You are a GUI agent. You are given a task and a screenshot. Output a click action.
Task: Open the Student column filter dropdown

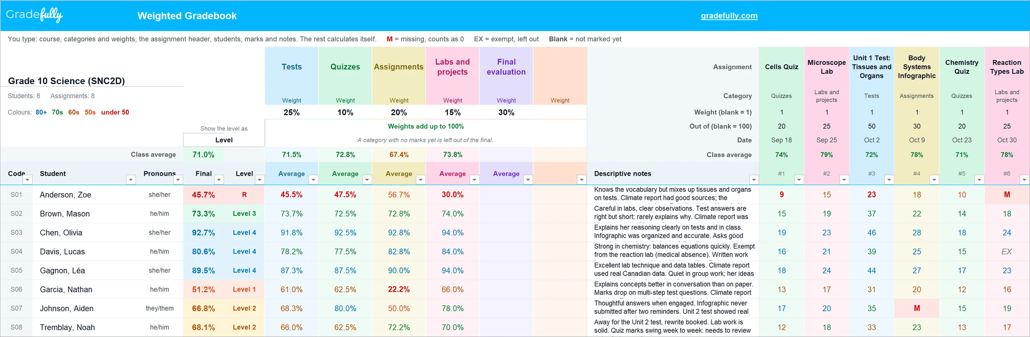click(131, 179)
